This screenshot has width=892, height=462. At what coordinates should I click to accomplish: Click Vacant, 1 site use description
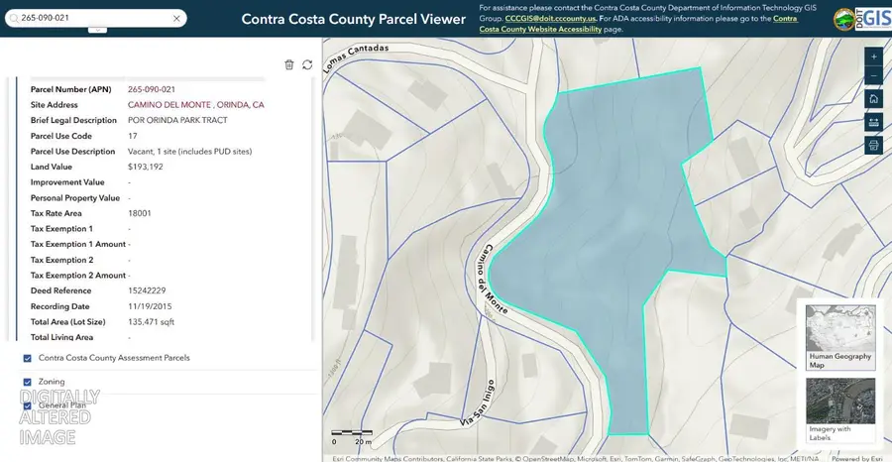tap(190, 152)
